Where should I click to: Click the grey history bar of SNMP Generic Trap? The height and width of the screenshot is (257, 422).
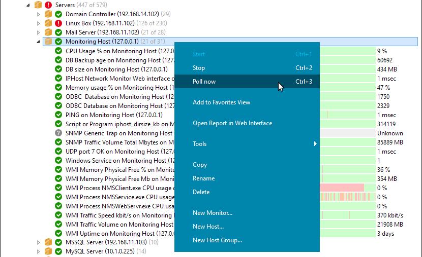click(347, 133)
